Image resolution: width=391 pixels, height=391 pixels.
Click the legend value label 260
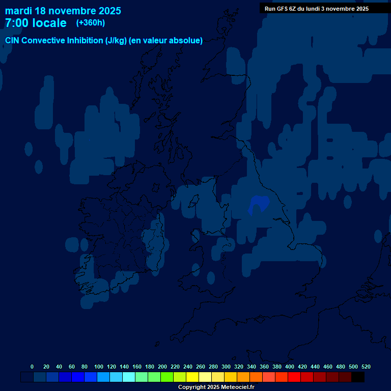coord(201,367)
